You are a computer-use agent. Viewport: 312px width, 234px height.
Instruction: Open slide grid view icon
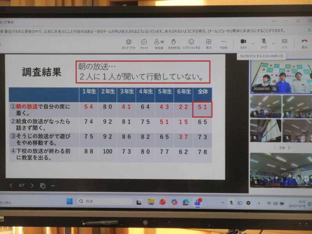point(43,186)
